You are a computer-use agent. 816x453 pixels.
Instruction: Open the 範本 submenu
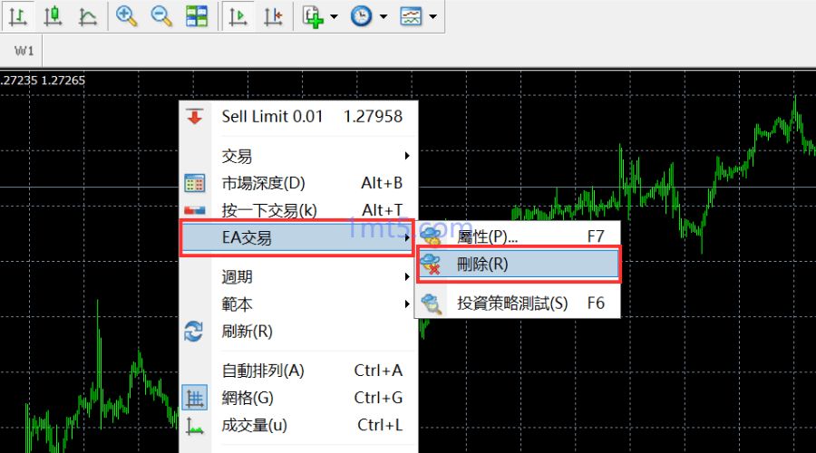[298, 304]
